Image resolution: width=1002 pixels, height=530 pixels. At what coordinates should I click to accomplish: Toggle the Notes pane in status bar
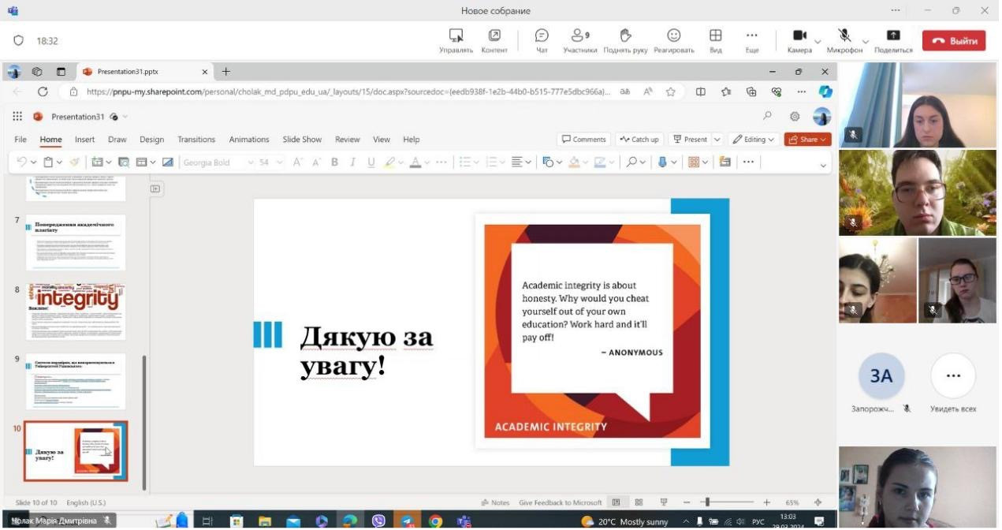[495, 502]
